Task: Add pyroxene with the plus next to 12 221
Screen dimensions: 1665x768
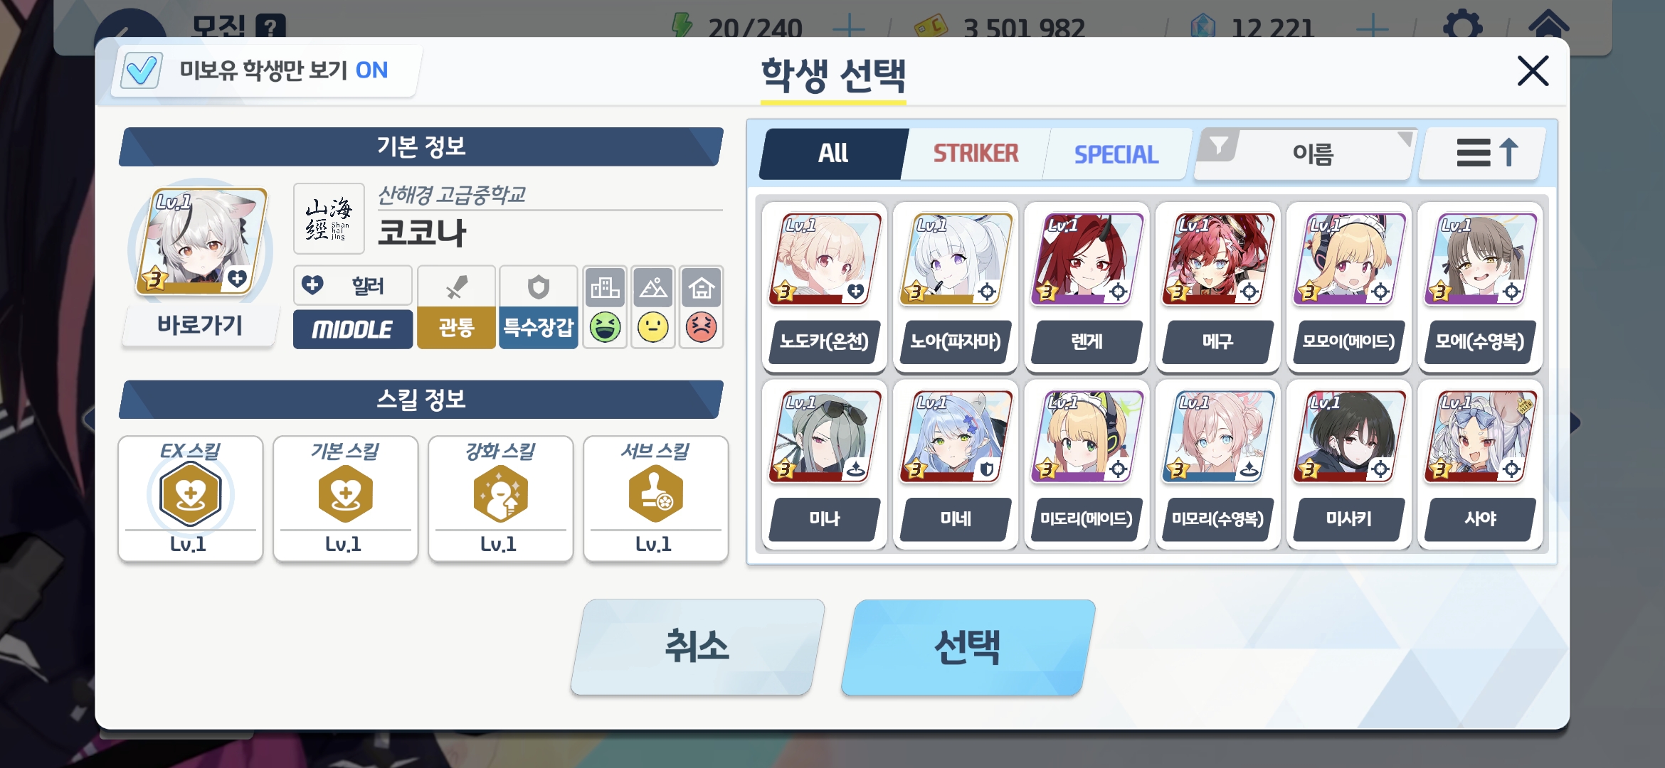Action: point(1372,28)
